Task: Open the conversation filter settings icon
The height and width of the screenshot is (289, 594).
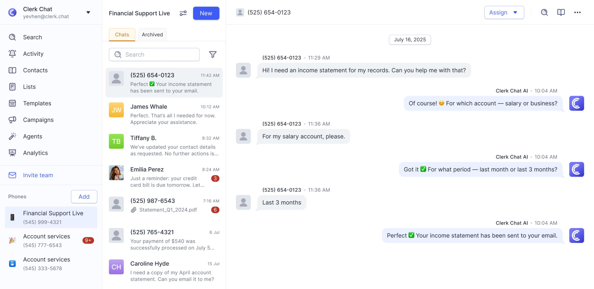Action: (183, 13)
